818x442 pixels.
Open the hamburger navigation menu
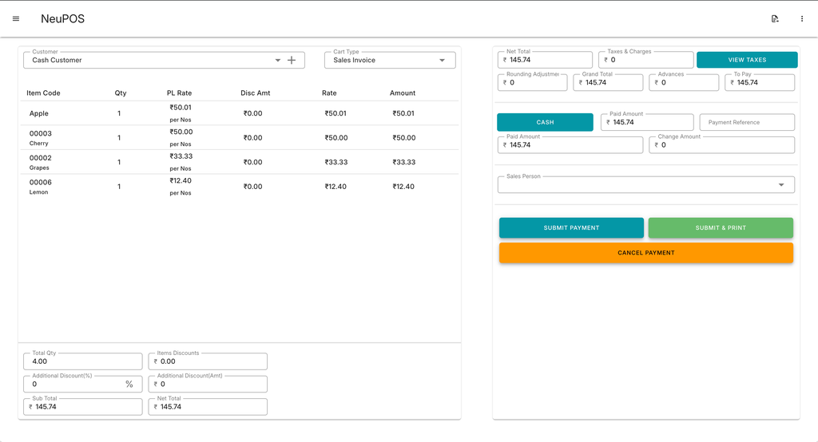(x=16, y=19)
